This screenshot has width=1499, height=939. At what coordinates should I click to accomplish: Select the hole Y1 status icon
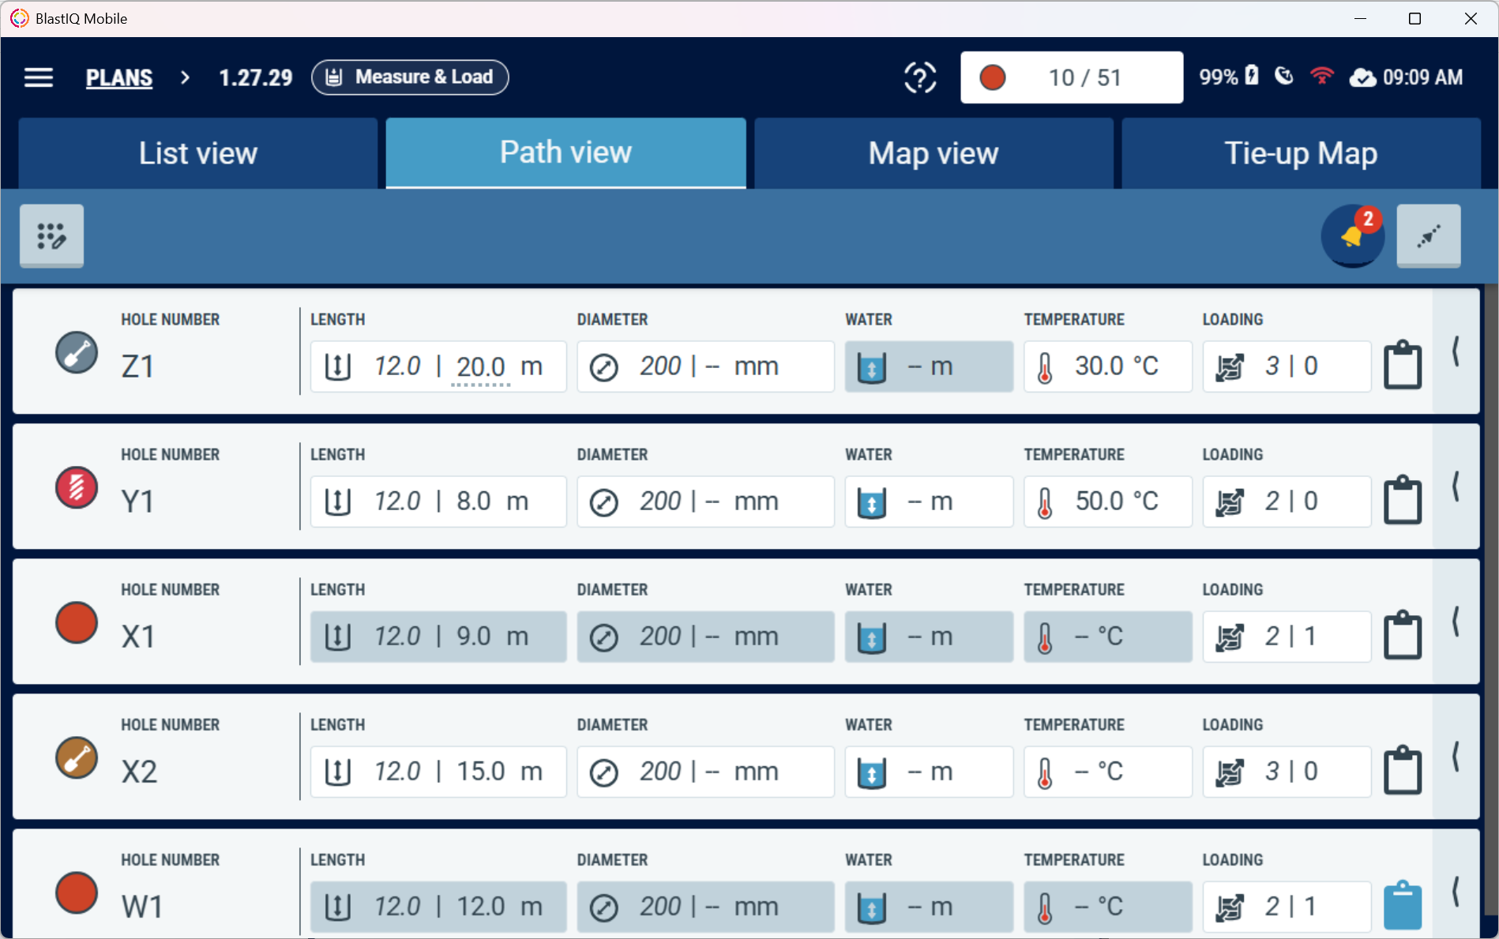click(x=77, y=487)
